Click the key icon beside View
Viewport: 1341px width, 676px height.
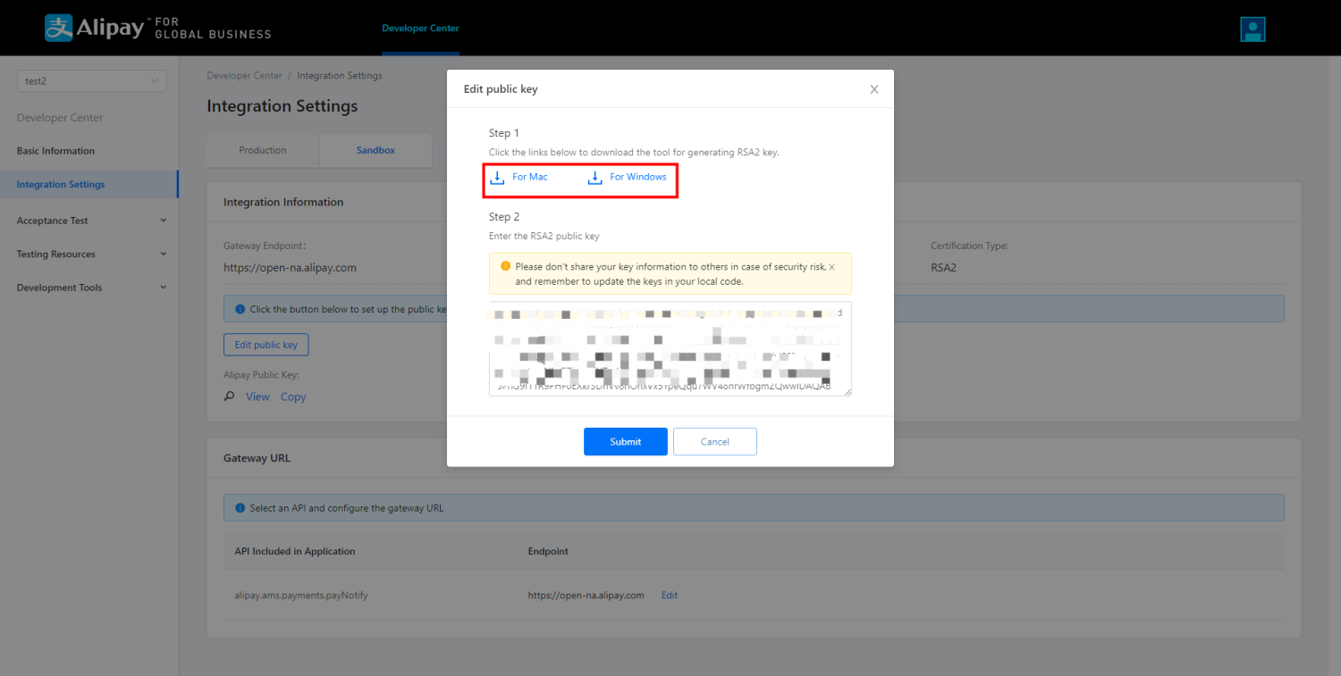coord(230,396)
